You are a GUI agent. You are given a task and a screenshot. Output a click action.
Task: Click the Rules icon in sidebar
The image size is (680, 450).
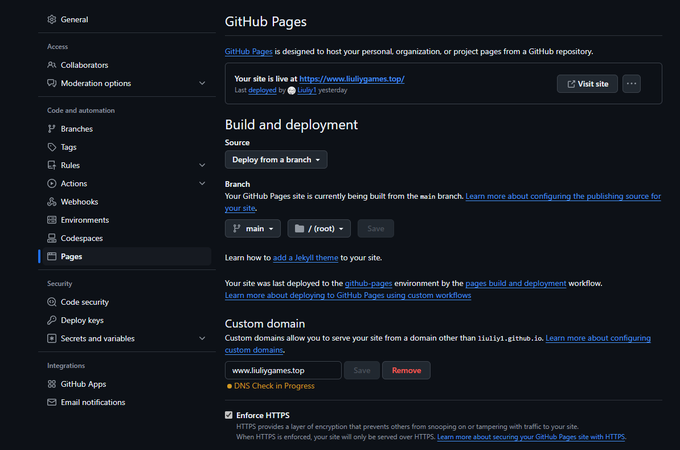click(52, 165)
